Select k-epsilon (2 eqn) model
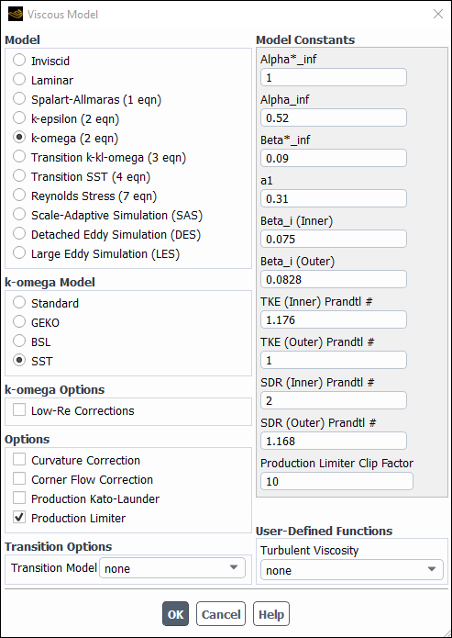Image resolution: width=452 pixels, height=638 pixels. click(x=19, y=118)
